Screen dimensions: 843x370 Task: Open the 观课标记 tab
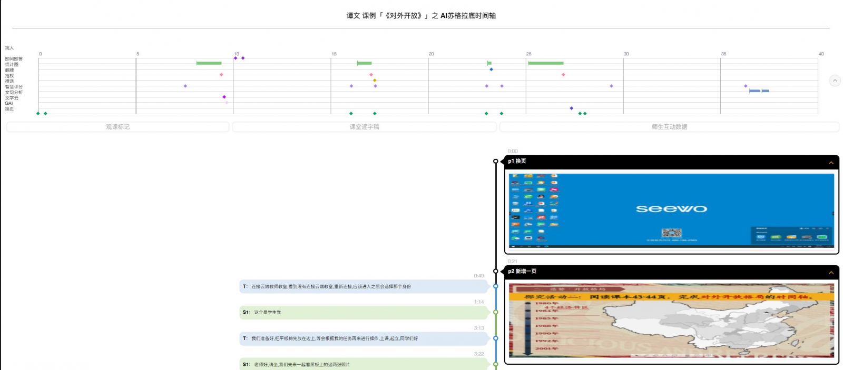tap(117, 127)
